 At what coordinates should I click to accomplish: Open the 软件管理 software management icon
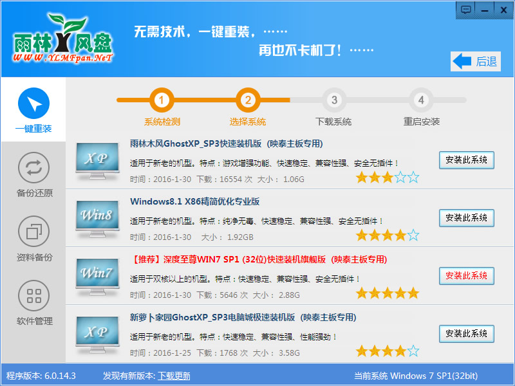[x=34, y=296]
